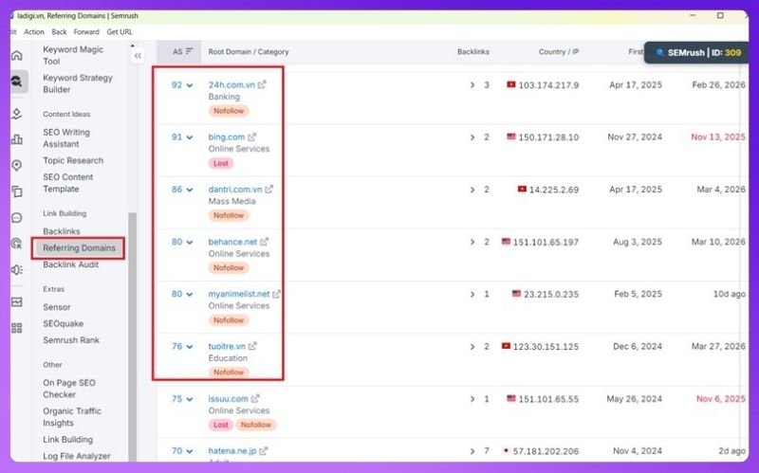The height and width of the screenshot is (473, 759).
Task: Expand AS score 86 dropdown for dantri.com.vn
Action: (182, 190)
